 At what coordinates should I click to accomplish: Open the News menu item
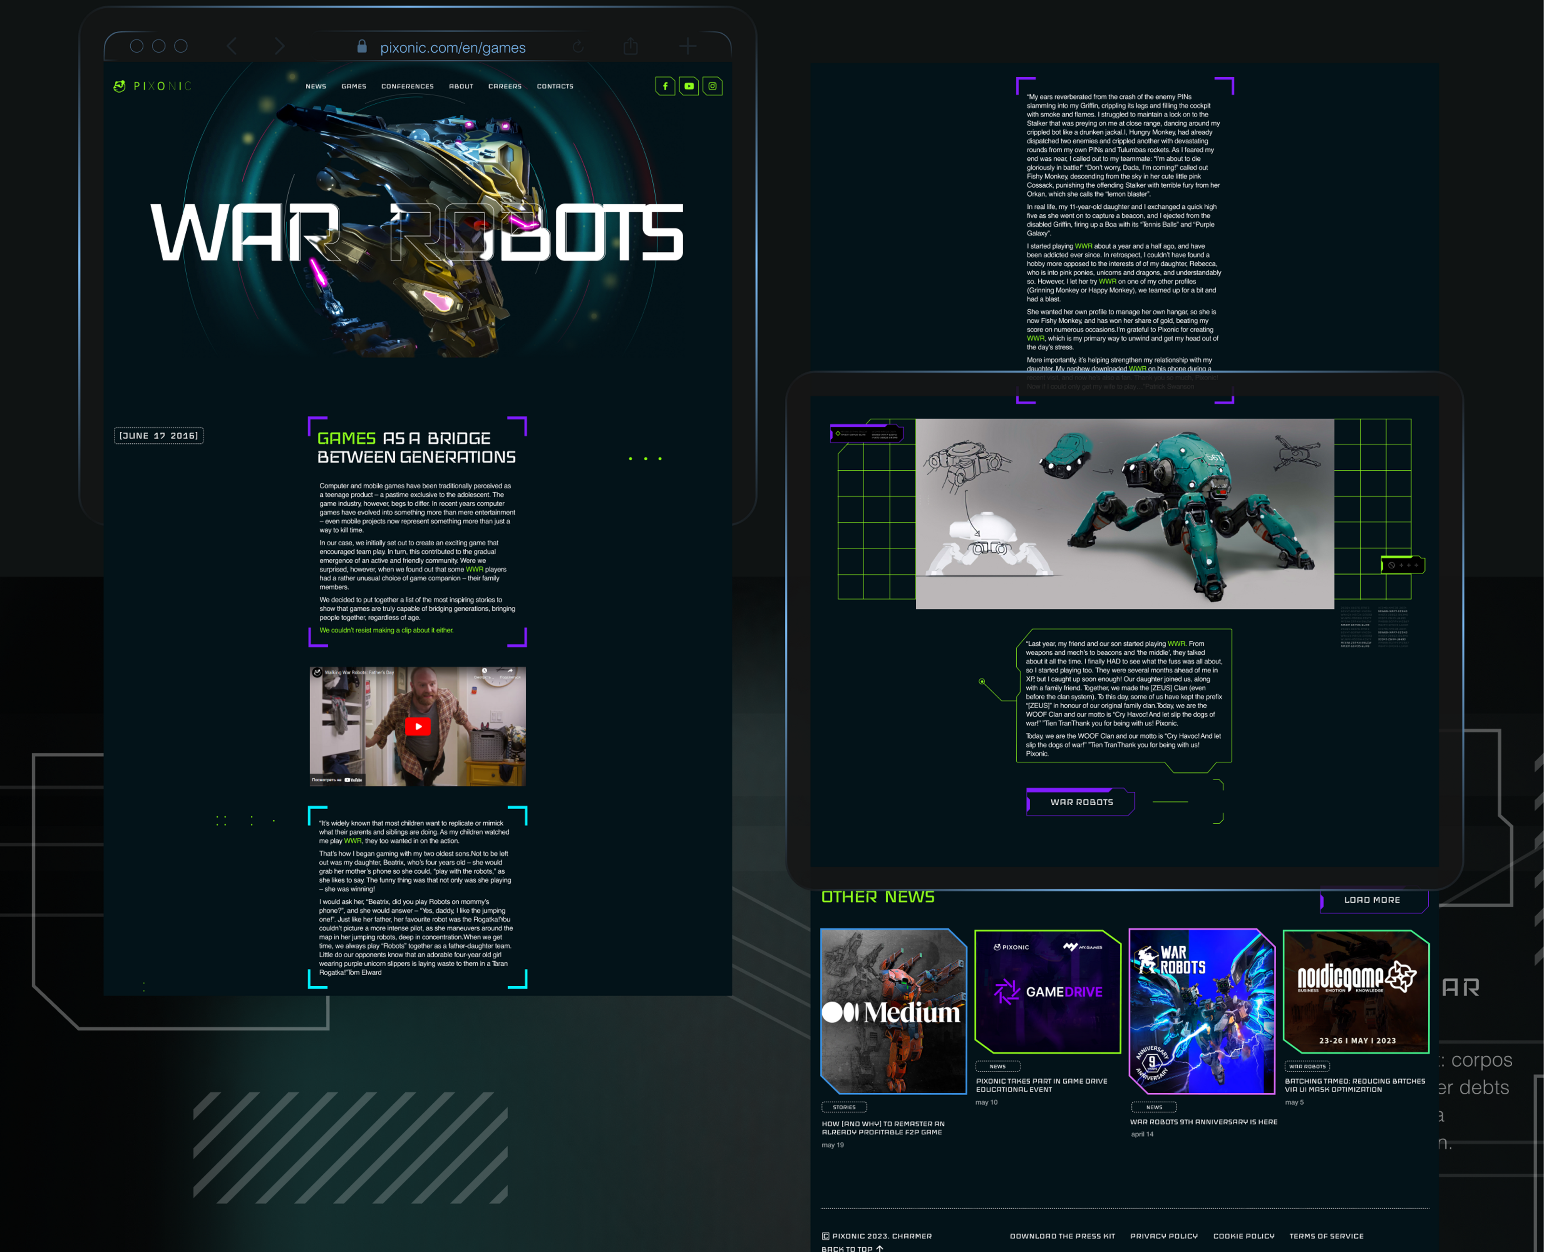pos(316,86)
